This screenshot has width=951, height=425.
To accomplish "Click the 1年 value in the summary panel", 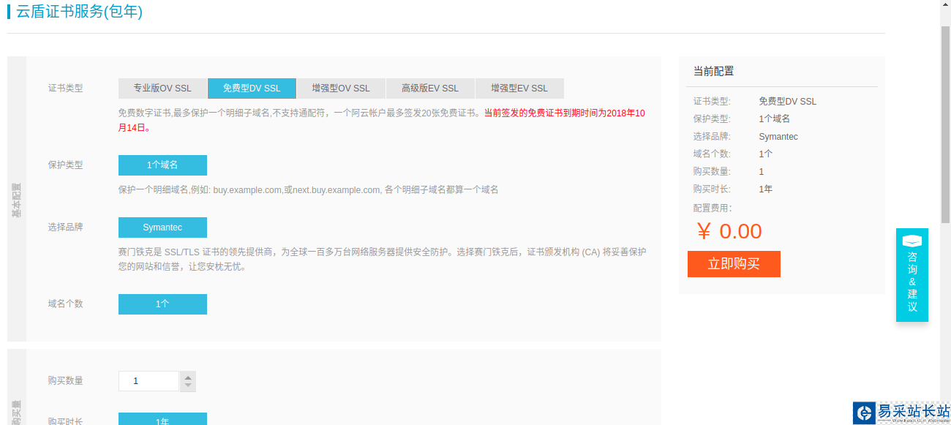I will (x=766, y=189).
